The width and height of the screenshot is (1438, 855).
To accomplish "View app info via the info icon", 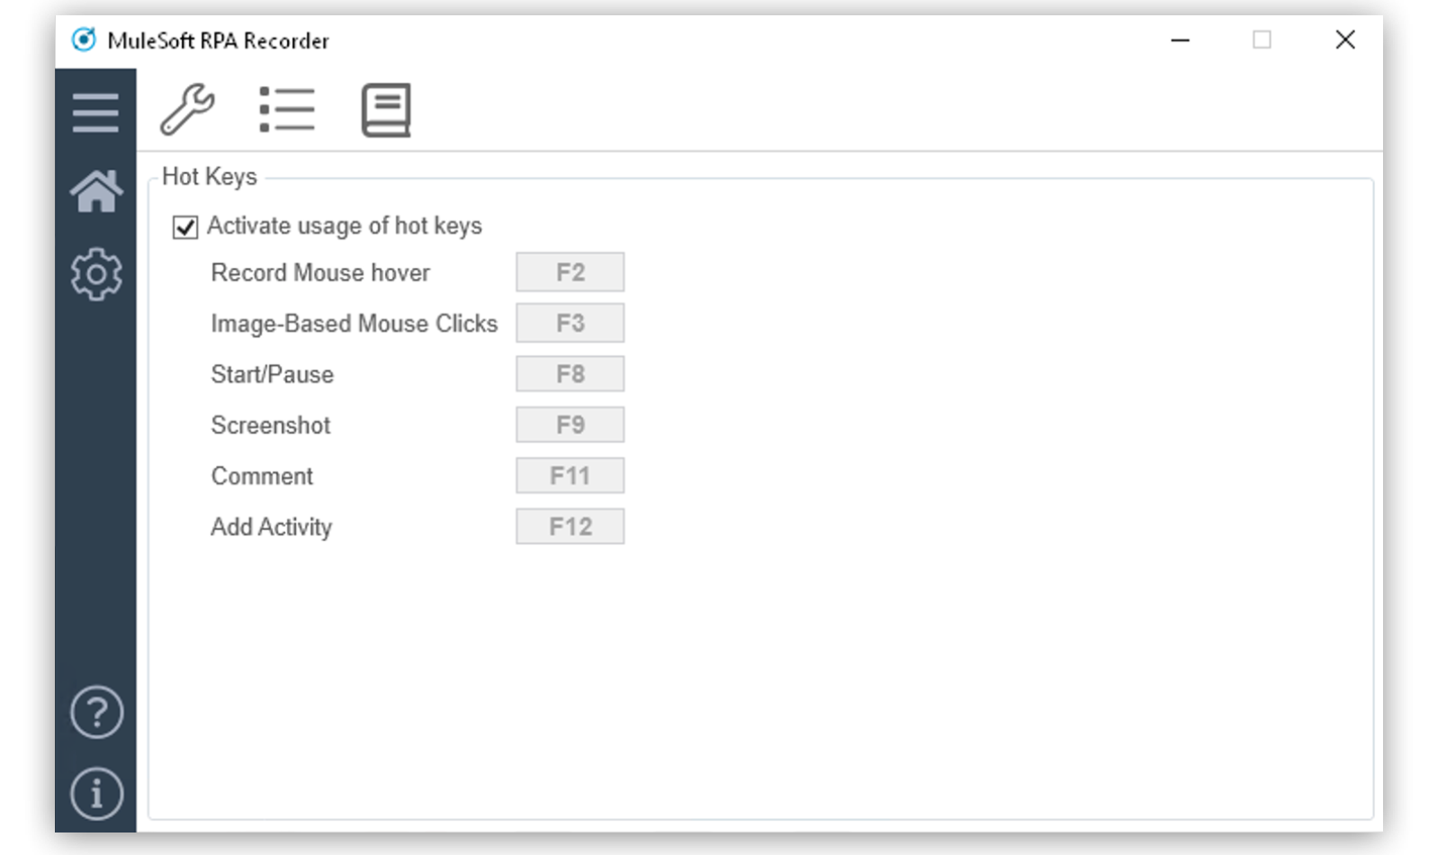I will pos(95,793).
